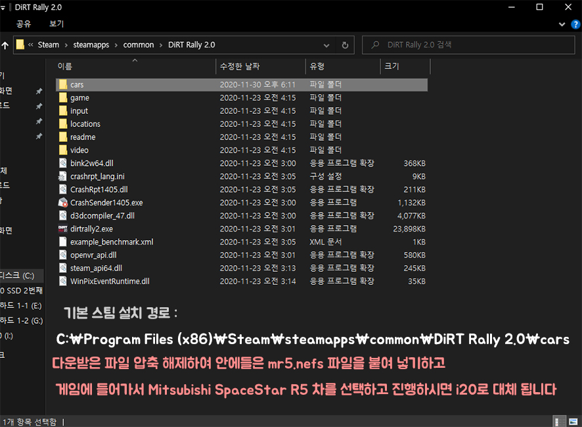Open the quick access toolbar dropdown arrow
The image size is (582, 427).
pyautogui.click(x=3, y=8)
